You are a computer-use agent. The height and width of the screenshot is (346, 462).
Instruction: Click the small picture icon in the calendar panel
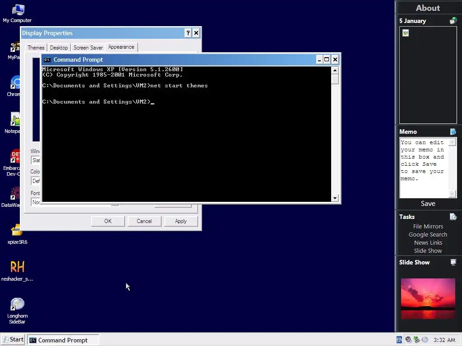pos(406,33)
